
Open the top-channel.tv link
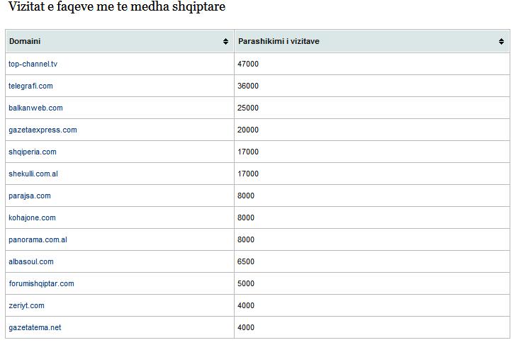33,64
